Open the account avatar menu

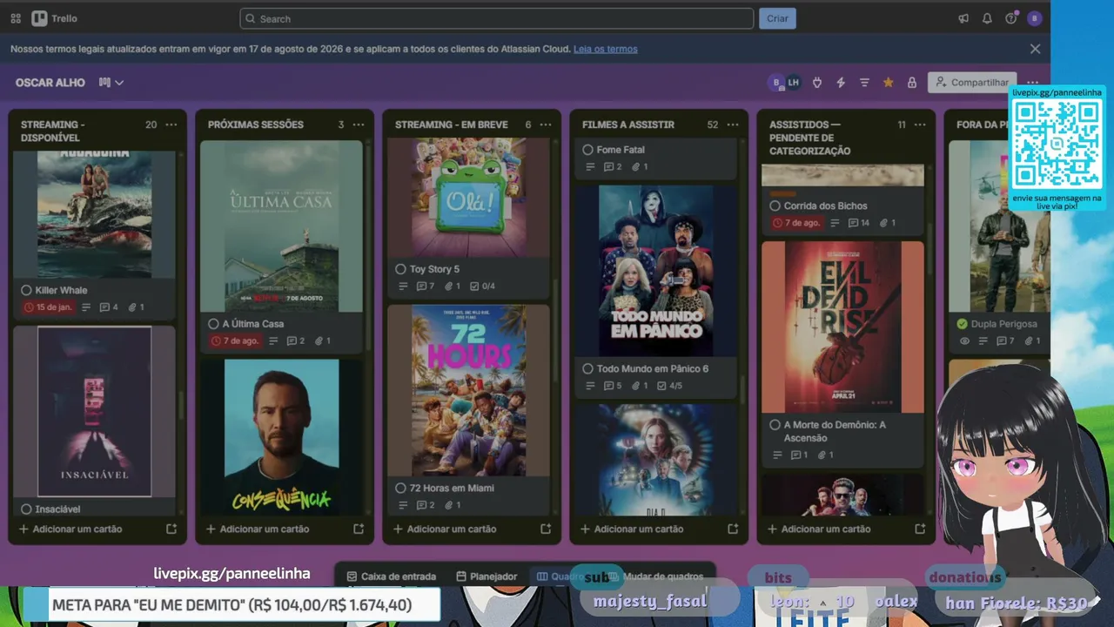pyautogui.click(x=1034, y=18)
